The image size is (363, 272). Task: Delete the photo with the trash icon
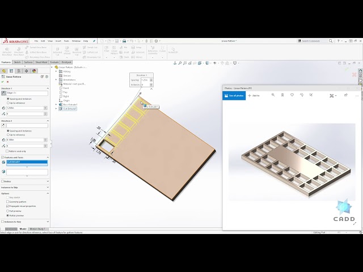point(282,95)
